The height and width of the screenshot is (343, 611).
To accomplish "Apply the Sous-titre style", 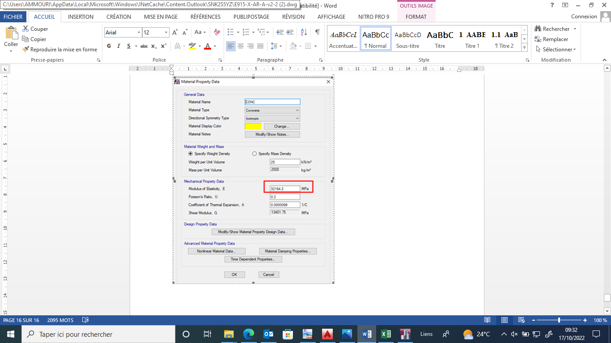I will pos(407,39).
